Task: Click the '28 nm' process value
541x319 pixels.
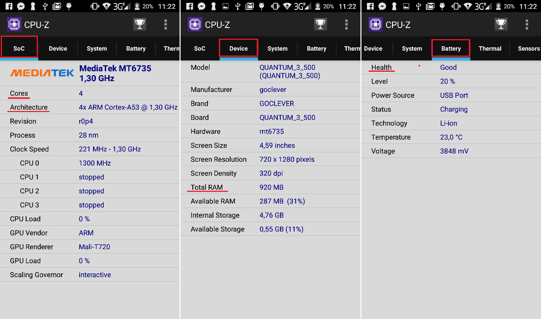Action: tap(89, 135)
